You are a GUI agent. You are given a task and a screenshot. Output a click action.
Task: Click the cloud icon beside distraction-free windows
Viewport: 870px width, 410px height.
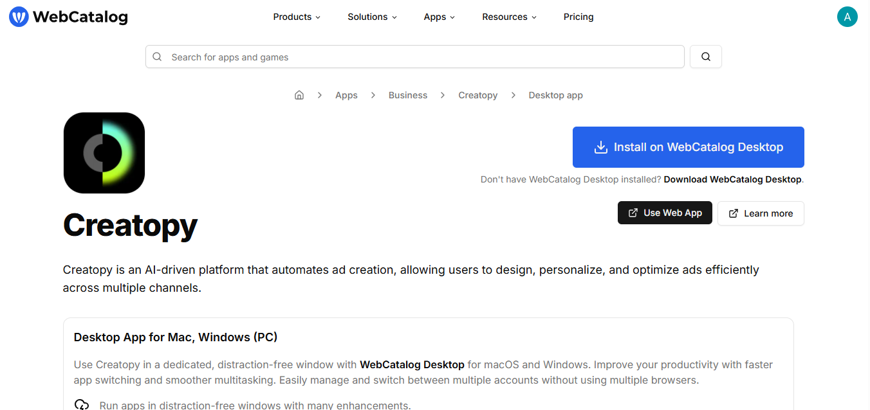(82, 405)
